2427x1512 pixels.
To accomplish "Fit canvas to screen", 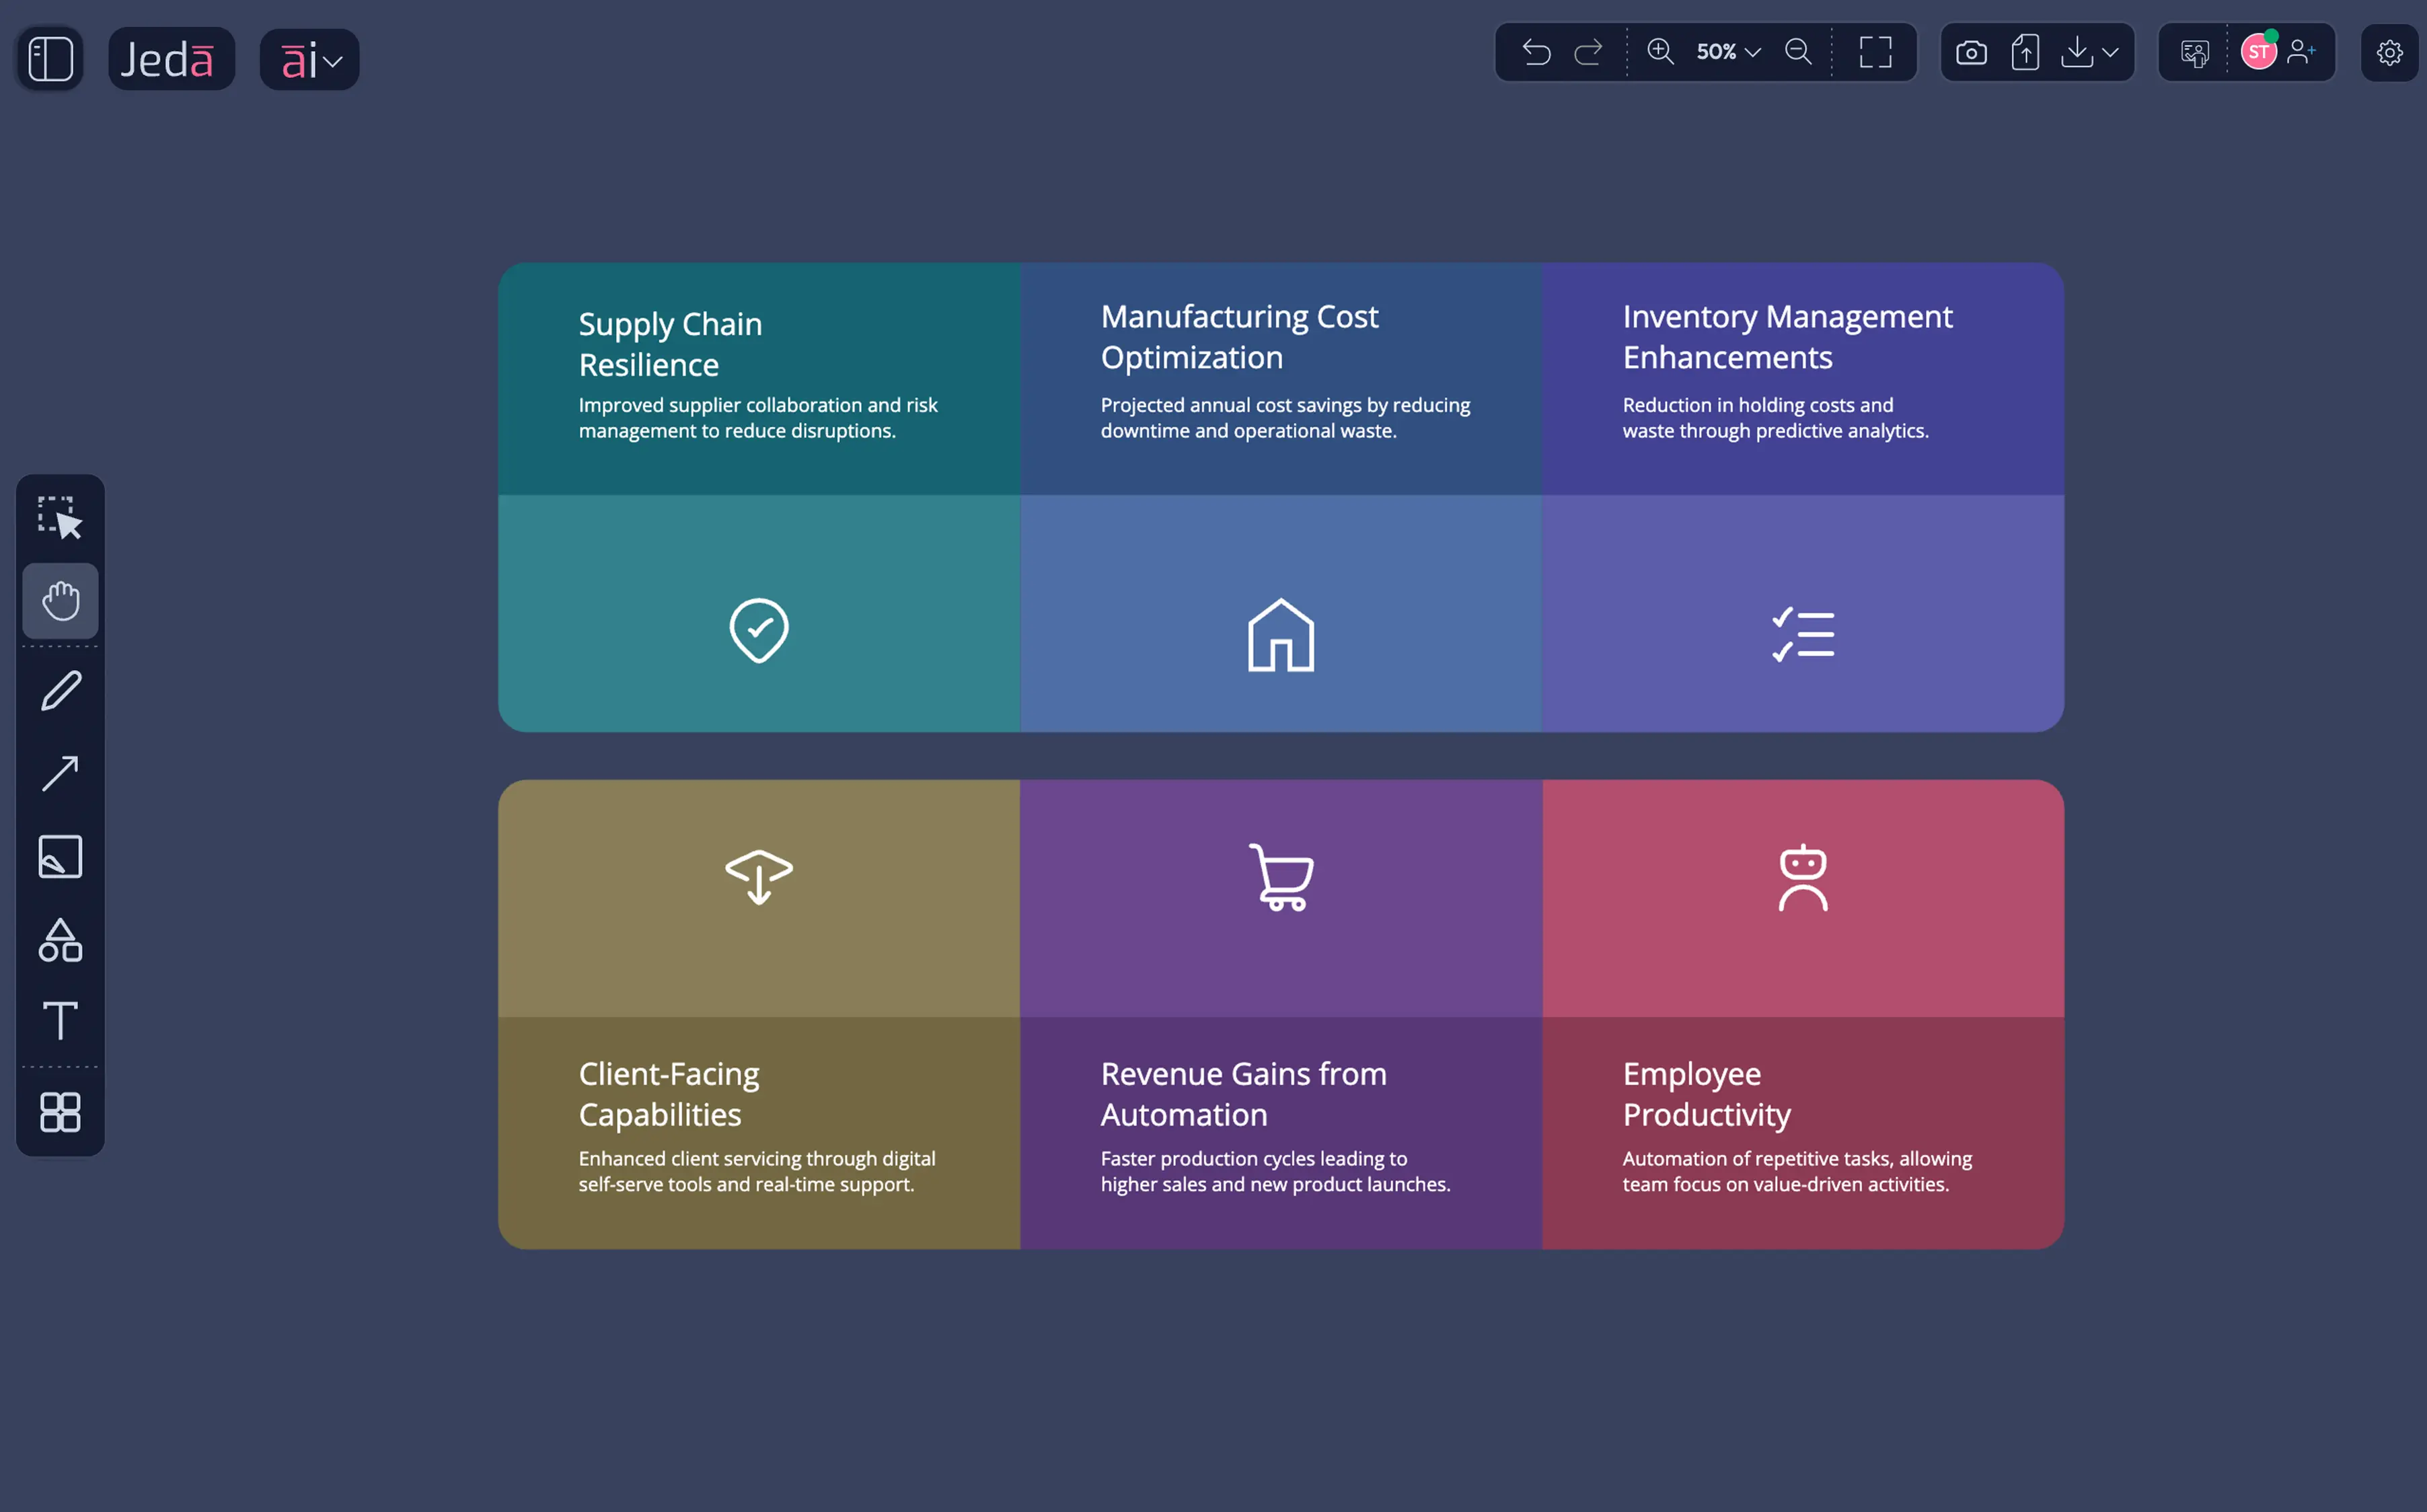I will point(1876,52).
